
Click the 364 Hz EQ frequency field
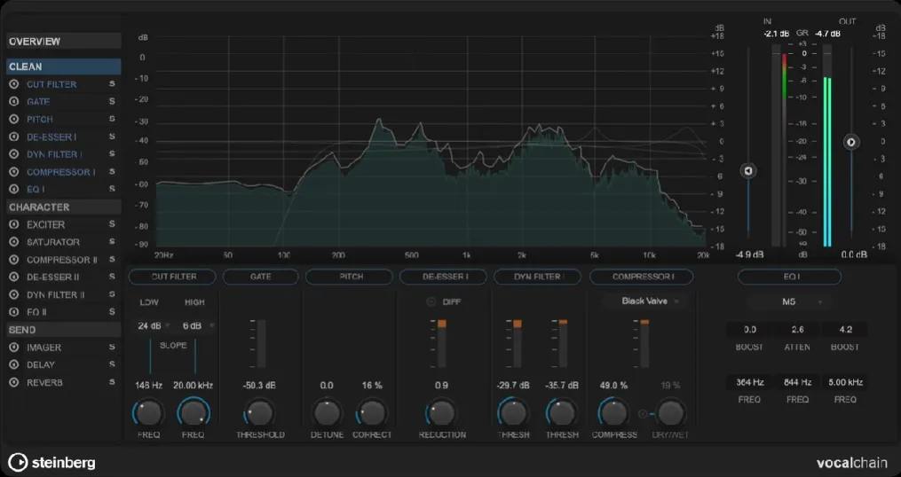click(x=749, y=382)
